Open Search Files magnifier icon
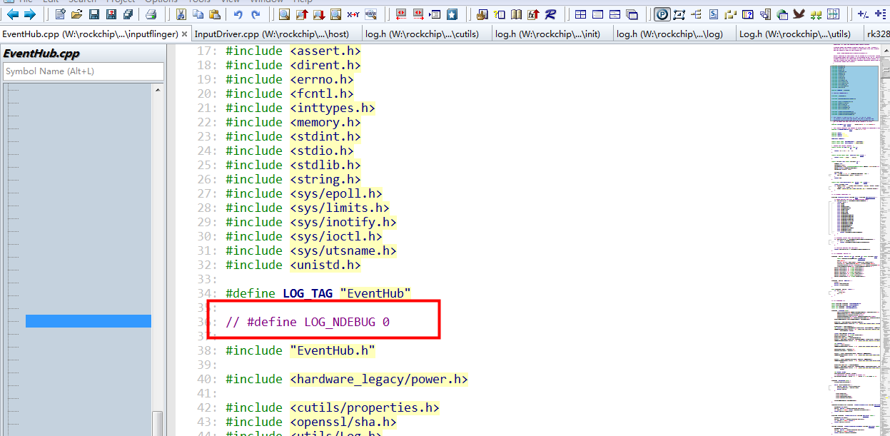The width and height of the screenshot is (890, 436). 335,14
